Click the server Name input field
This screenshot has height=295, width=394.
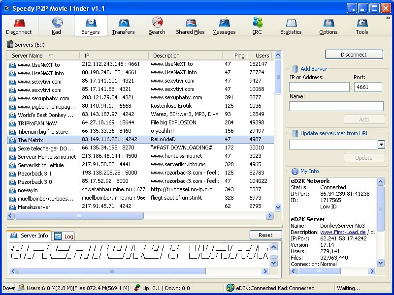(x=336, y=106)
